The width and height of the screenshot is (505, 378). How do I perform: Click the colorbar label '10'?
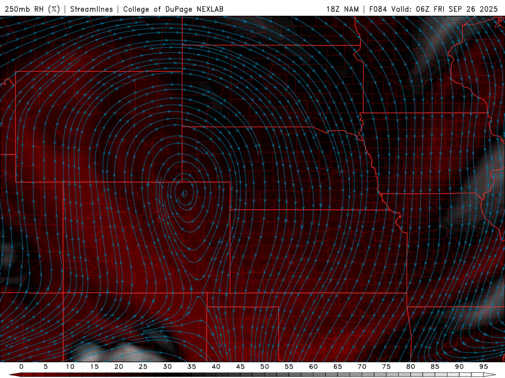point(70,367)
